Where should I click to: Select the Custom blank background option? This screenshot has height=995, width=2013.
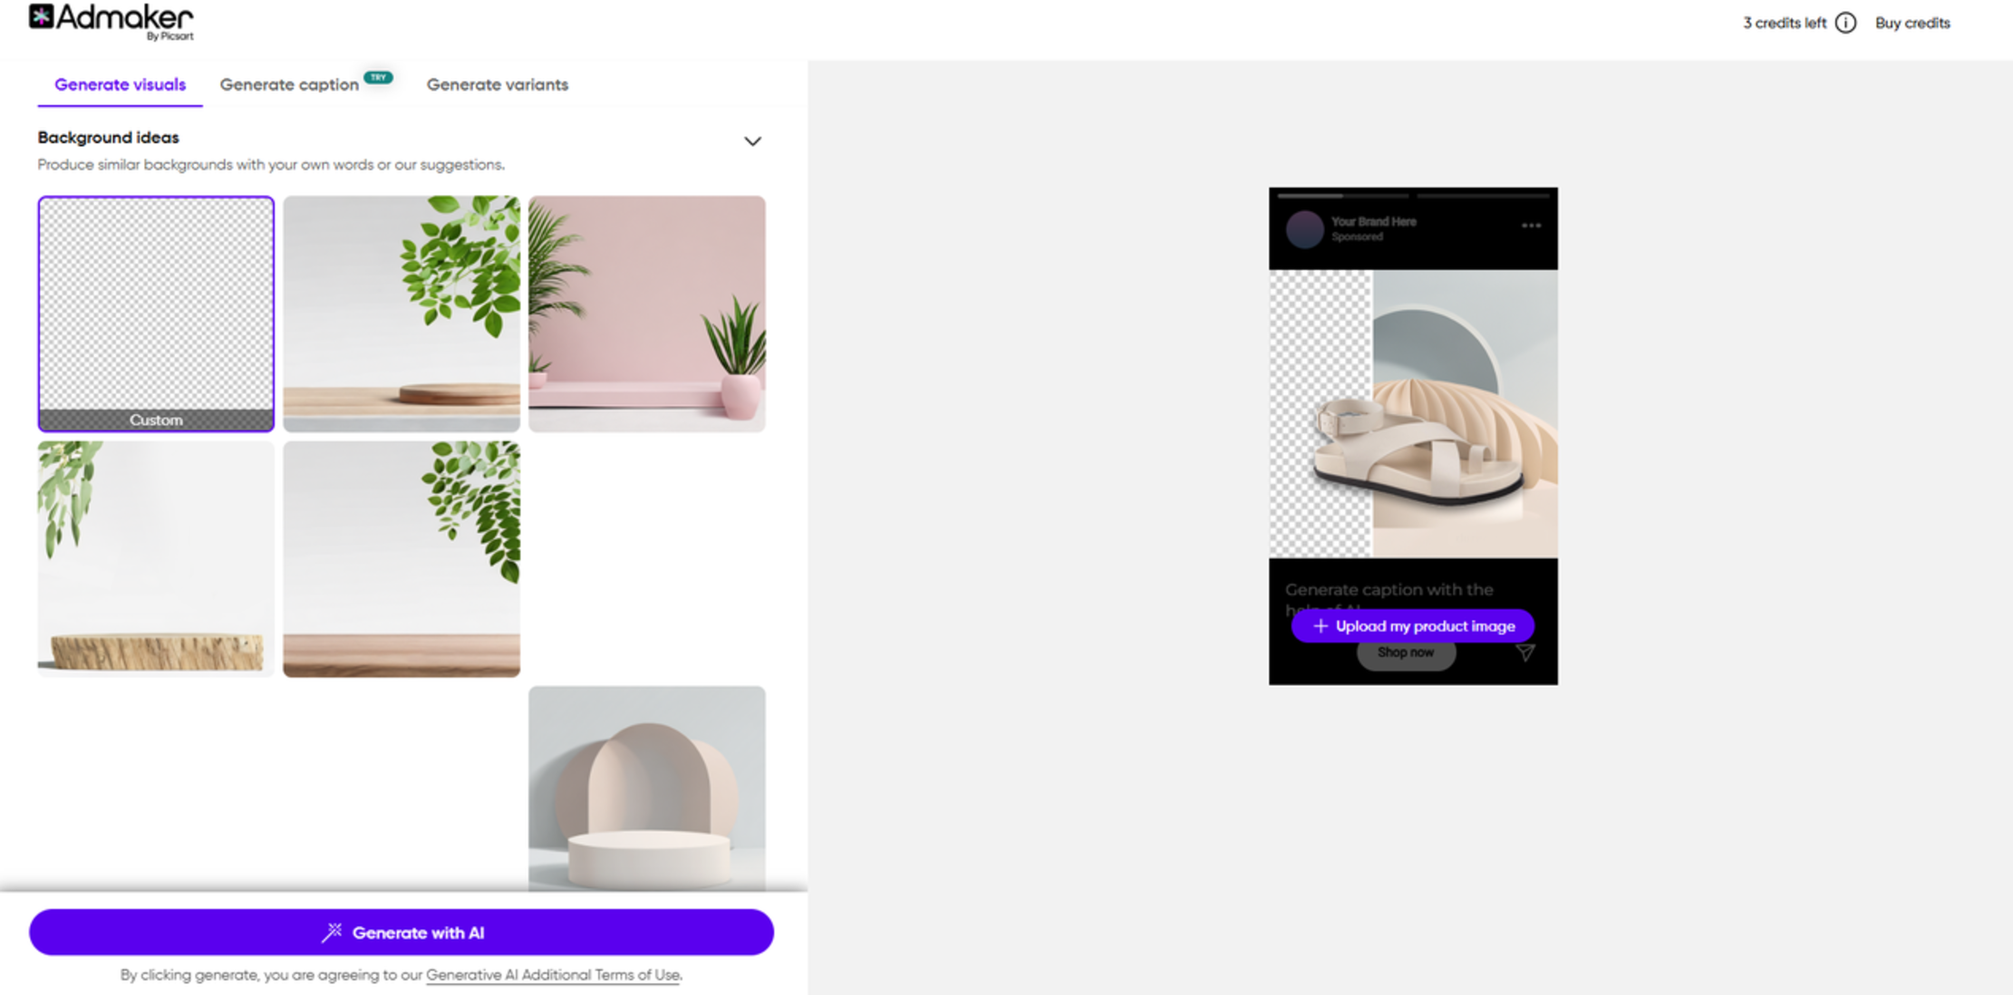(x=154, y=314)
